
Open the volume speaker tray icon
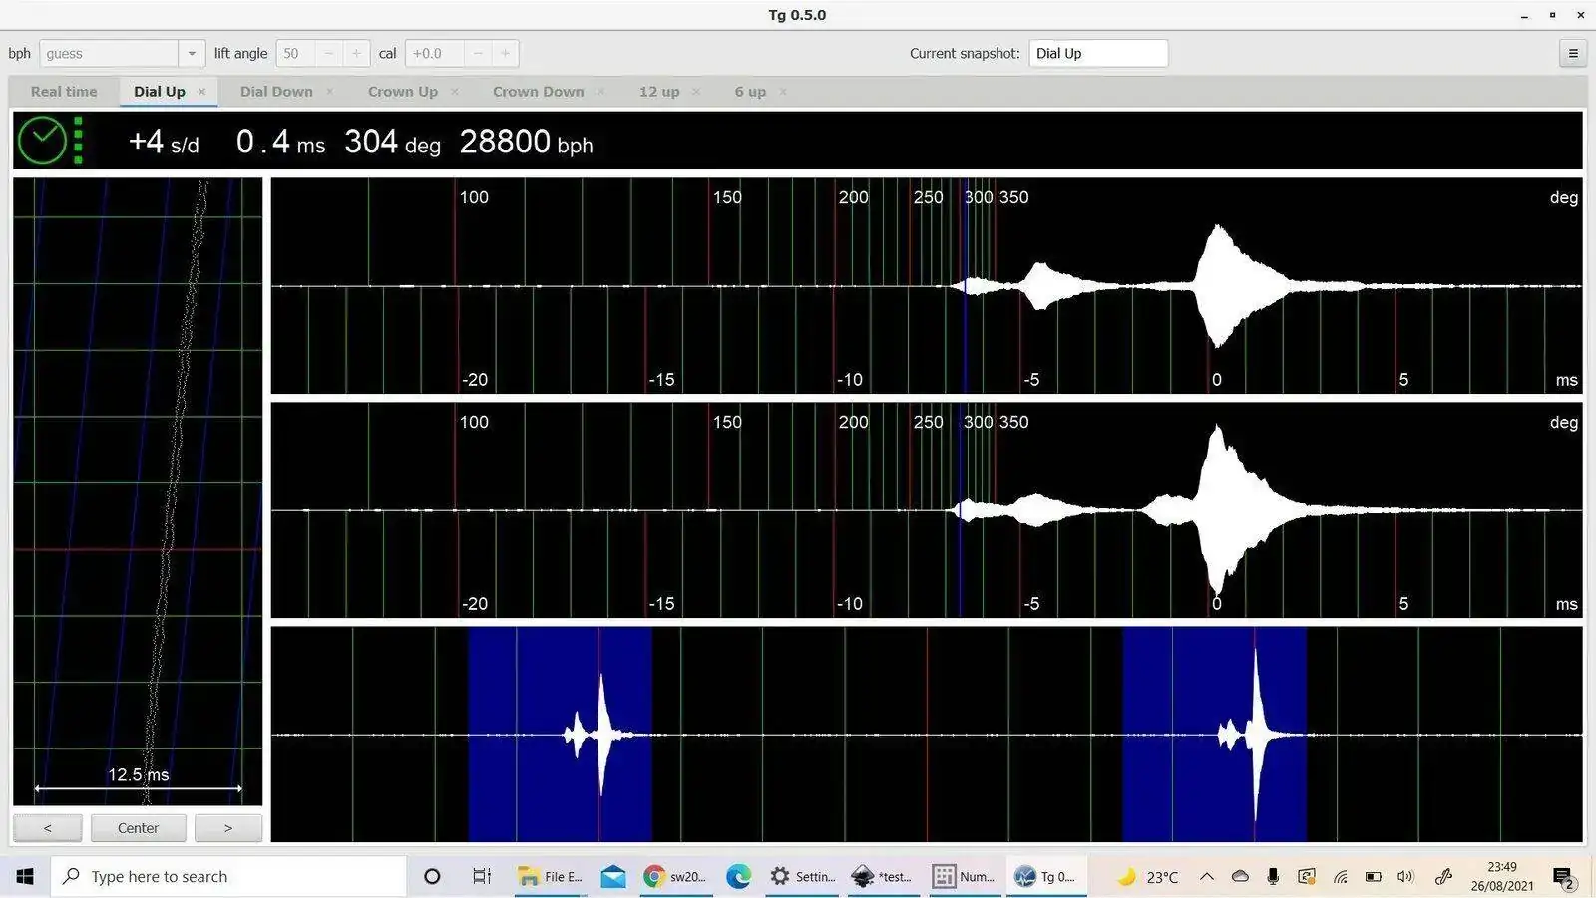[1406, 877]
